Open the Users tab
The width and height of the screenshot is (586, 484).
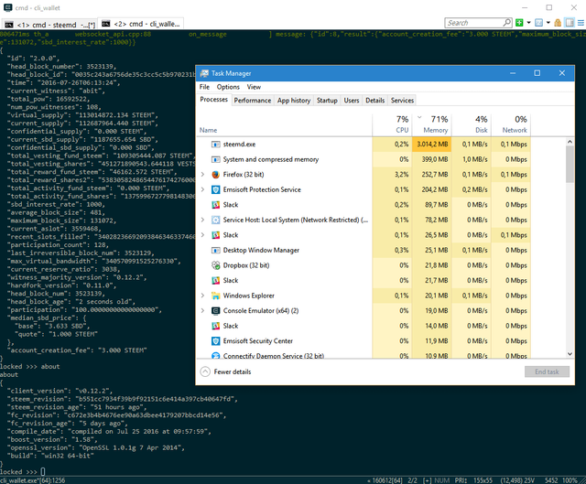point(352,100)
